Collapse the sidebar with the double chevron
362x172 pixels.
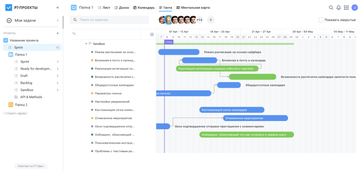[57, 7]
